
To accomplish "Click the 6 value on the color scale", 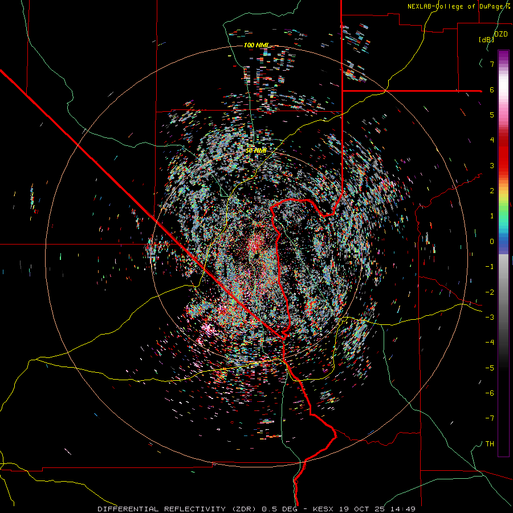I will point(492,89).
